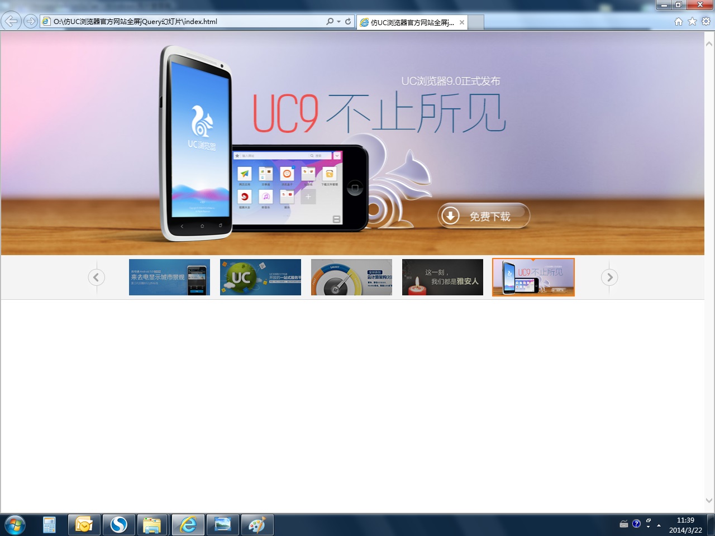The width and height of the screenshot is (715, 536).
Task: Go to the browser Home icon
Action: 679,21
